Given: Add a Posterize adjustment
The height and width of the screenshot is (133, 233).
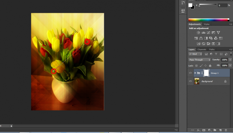Looking at the screenshot, I should pos(203,44).
